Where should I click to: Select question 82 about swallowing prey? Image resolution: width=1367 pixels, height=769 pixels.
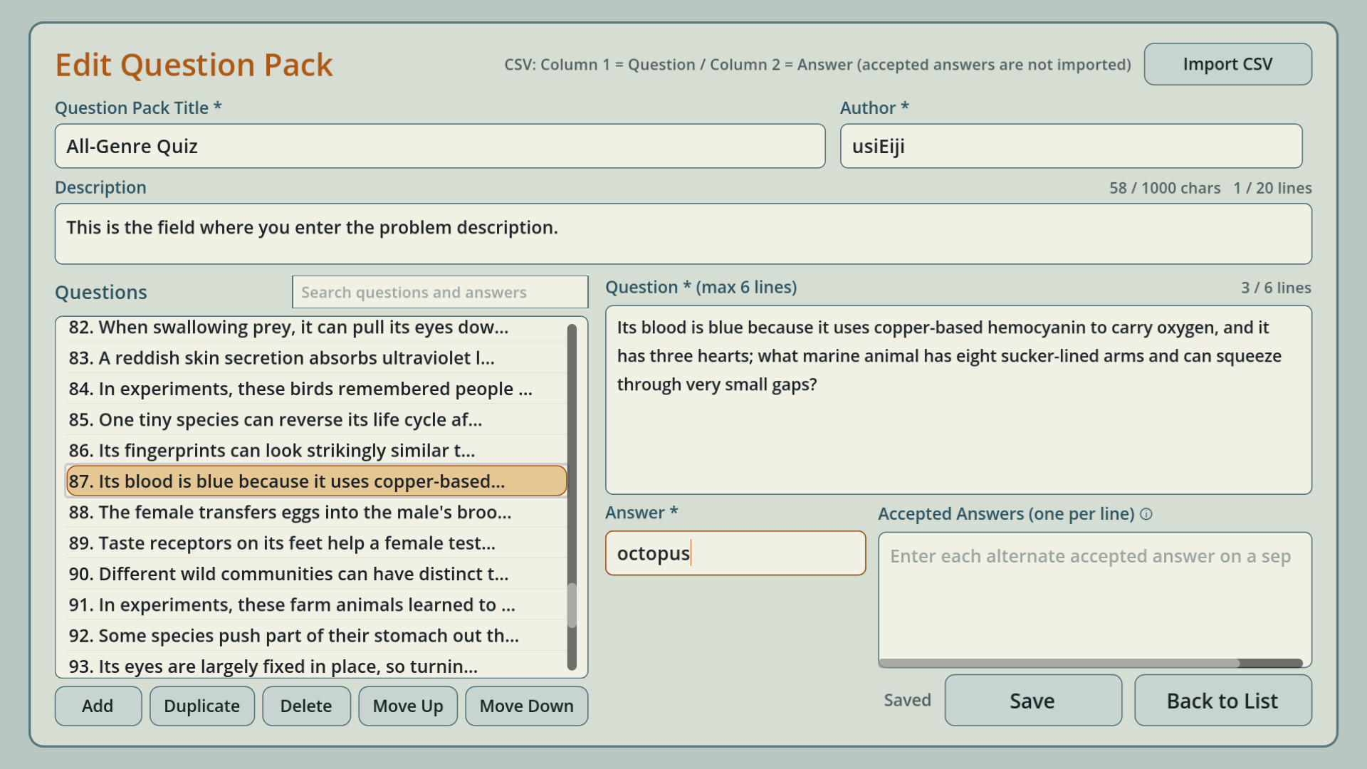tap(317, 328)
